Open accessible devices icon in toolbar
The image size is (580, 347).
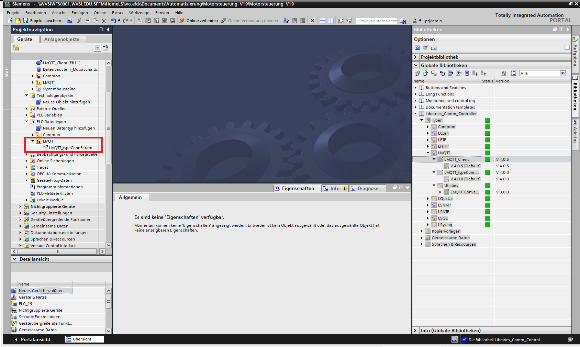(286, 21)
